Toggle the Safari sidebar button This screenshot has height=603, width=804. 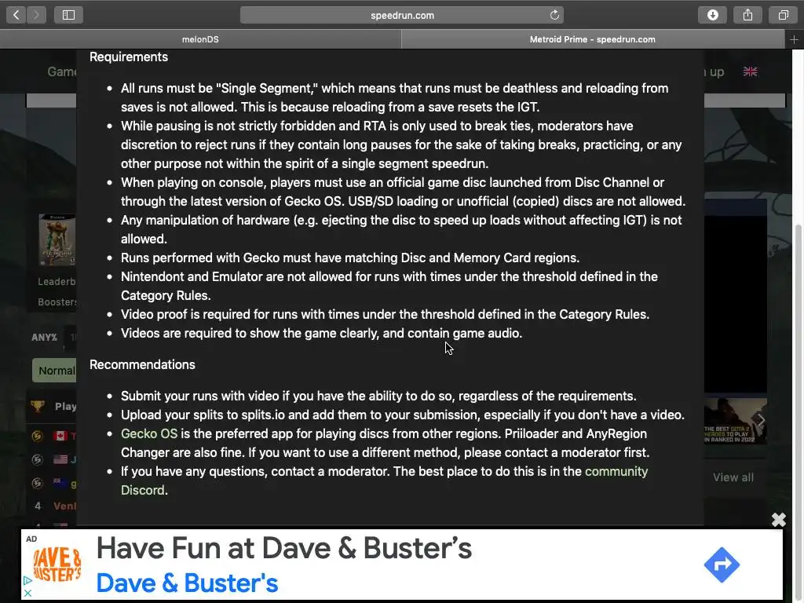(69, 15)
